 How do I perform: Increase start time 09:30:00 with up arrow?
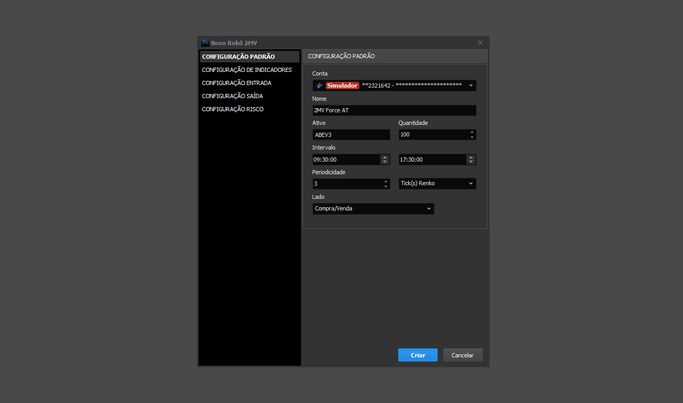385,157
